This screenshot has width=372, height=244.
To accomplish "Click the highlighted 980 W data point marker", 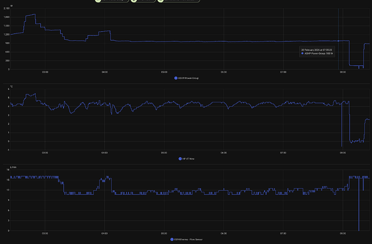I will [x=339, y=41].
